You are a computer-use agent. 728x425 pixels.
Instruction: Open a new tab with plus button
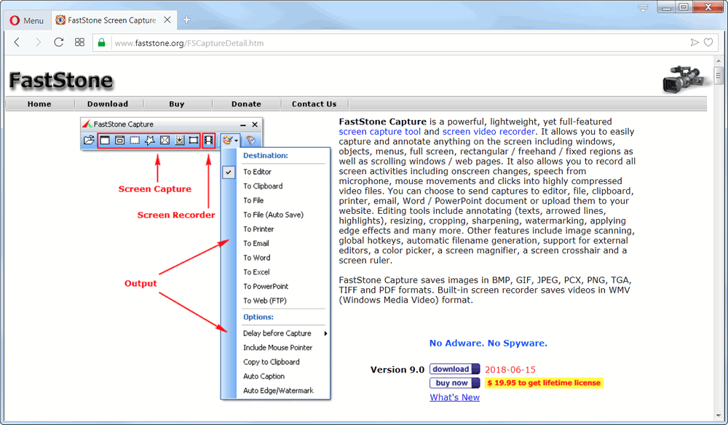(x=186, y=20)
